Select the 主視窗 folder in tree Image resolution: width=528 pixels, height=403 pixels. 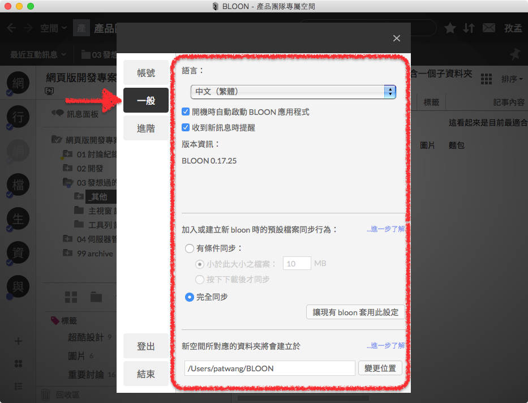click(x=95, y=211)
